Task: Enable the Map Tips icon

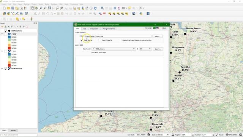Action: [x=129, y=8]
